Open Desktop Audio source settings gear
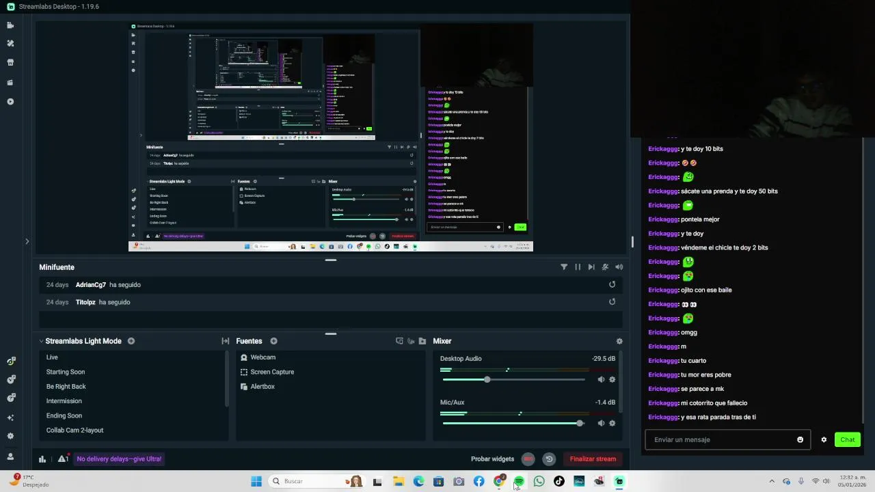 tap(612, 379)
